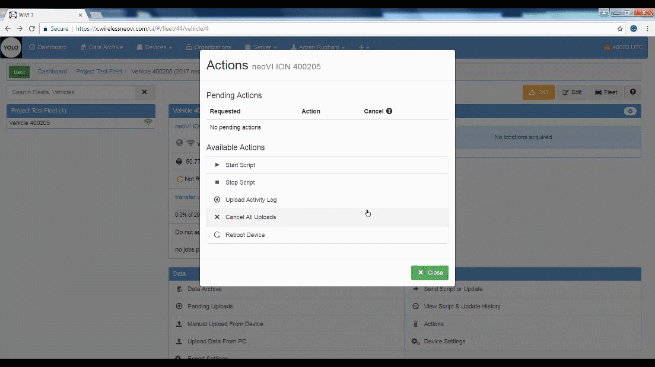Open Actions link in the background panel
Screen dimensions: 655x367
434,324
